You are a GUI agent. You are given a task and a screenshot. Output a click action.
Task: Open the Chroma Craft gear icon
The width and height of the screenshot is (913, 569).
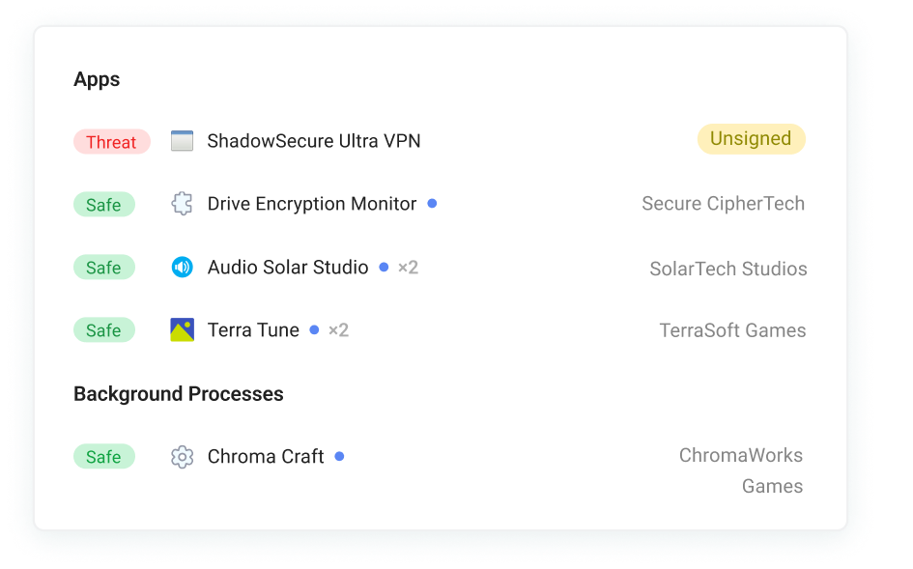[181, 456]
